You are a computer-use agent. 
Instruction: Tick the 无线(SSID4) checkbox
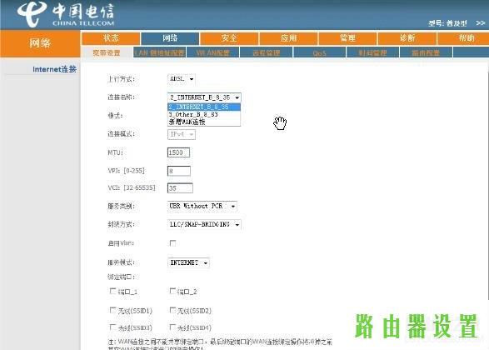point(172,327)
